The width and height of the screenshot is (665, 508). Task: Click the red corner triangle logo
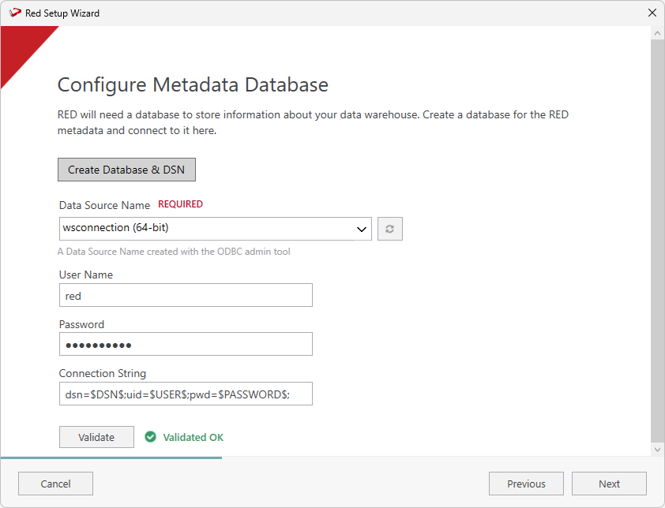pos(20,49)
